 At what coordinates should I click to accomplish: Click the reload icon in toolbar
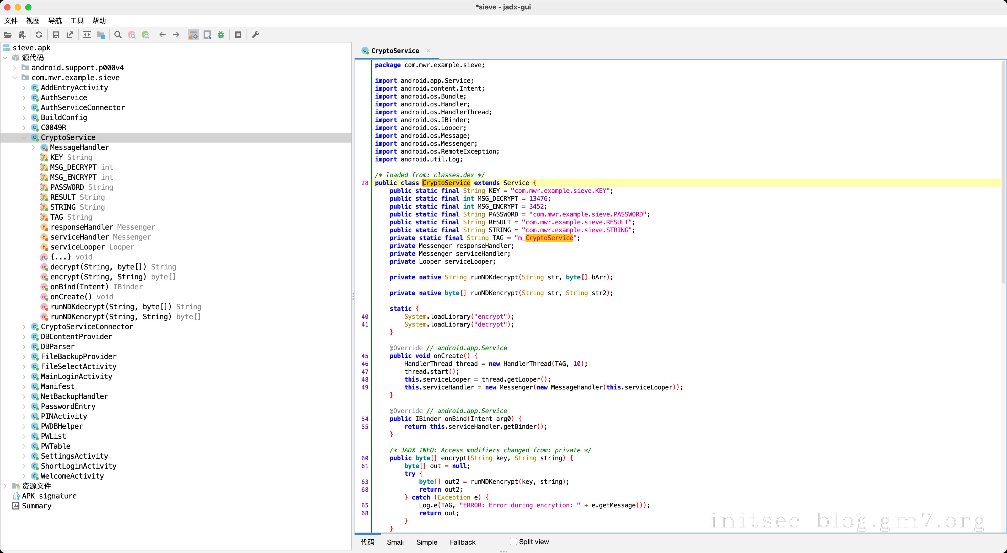click(39, 35)
